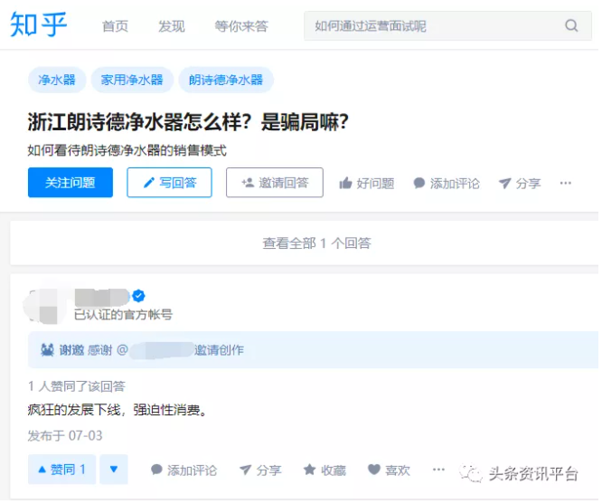
Task: Click the 好问题 thumbs-up icon
Action: (x=345, y=184)
